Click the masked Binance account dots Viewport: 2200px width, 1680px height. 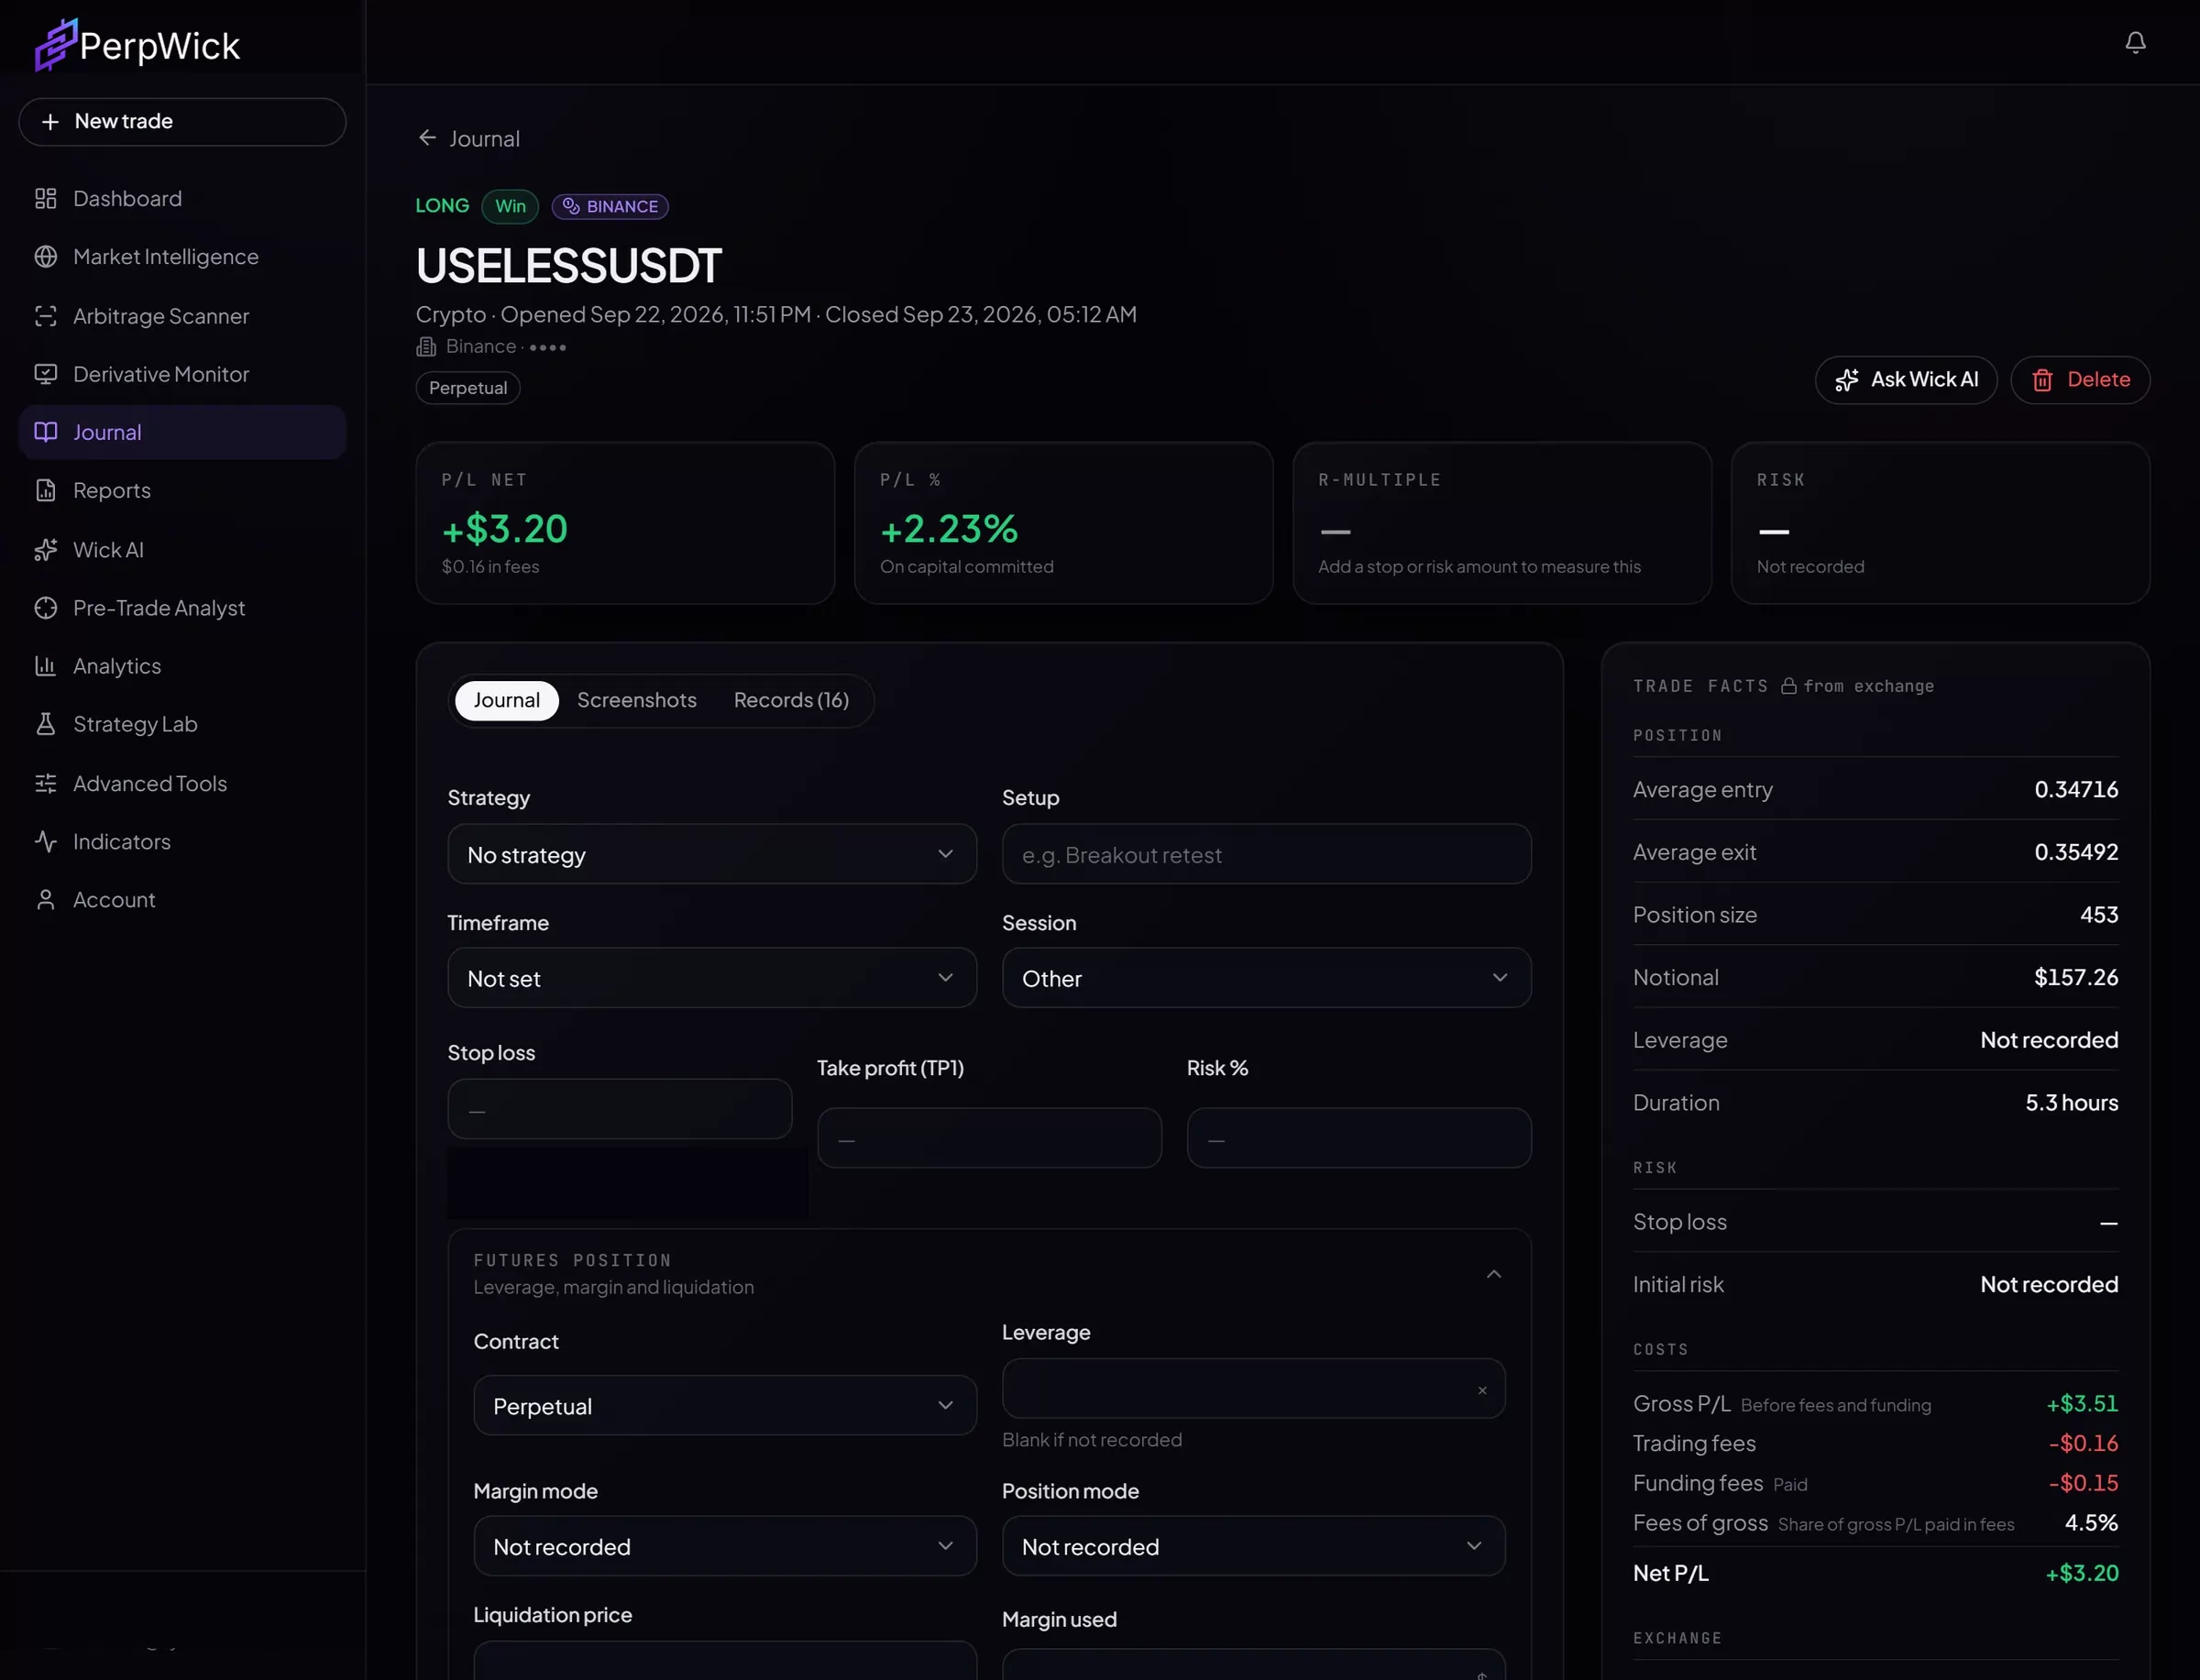coord(548,347)
